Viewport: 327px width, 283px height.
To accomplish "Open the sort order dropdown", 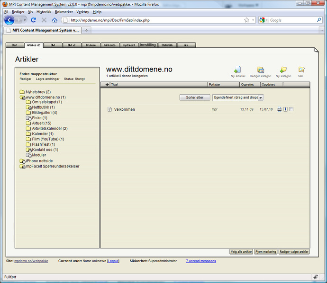I will click(x=261, y=97).
